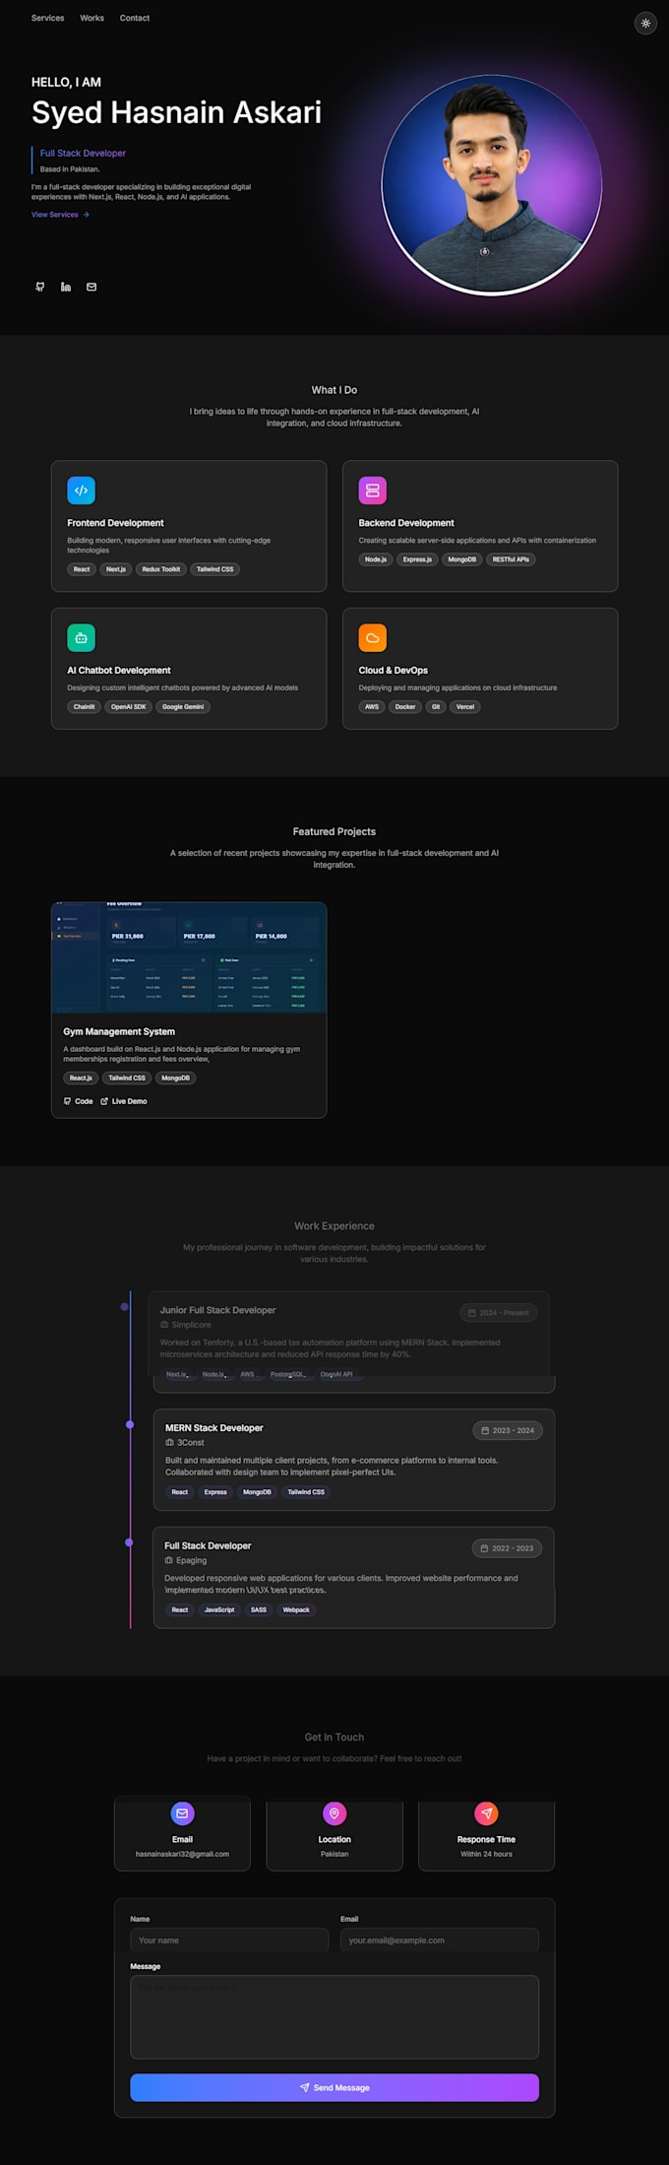The image size is (669, 2165).
Task: Click the Express.js tag
Action: tap(417, 559)
